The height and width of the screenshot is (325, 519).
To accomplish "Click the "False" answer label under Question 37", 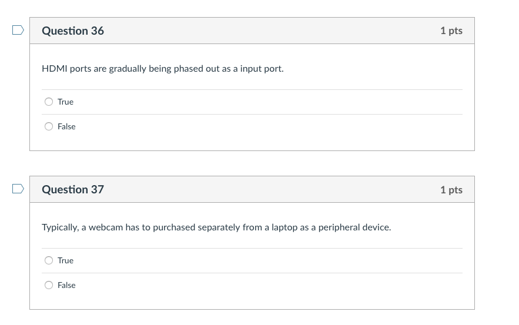I will (x=66, y=285).
